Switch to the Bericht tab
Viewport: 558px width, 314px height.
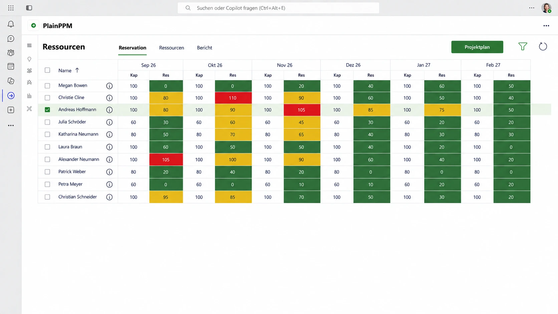(x=205, y=48)
